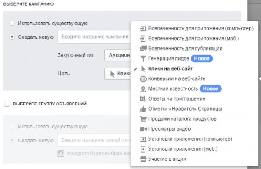Click the globe icon for Конверсии на веб-сайте
This screenshot has width=261, height=169.
[x=143, y=79]
